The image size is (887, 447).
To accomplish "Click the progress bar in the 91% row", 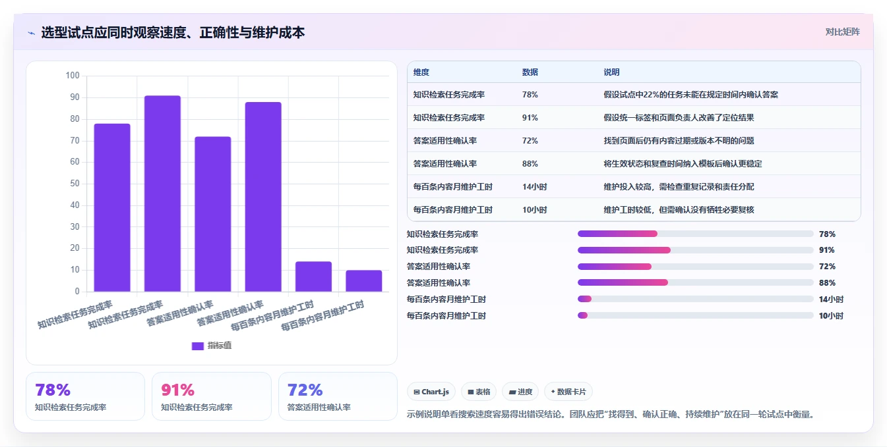I will [696, 250].
